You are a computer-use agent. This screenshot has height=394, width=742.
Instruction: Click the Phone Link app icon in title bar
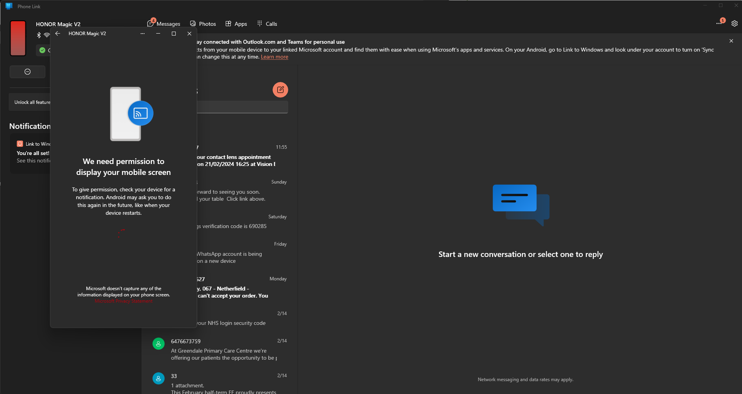[9, 6]
